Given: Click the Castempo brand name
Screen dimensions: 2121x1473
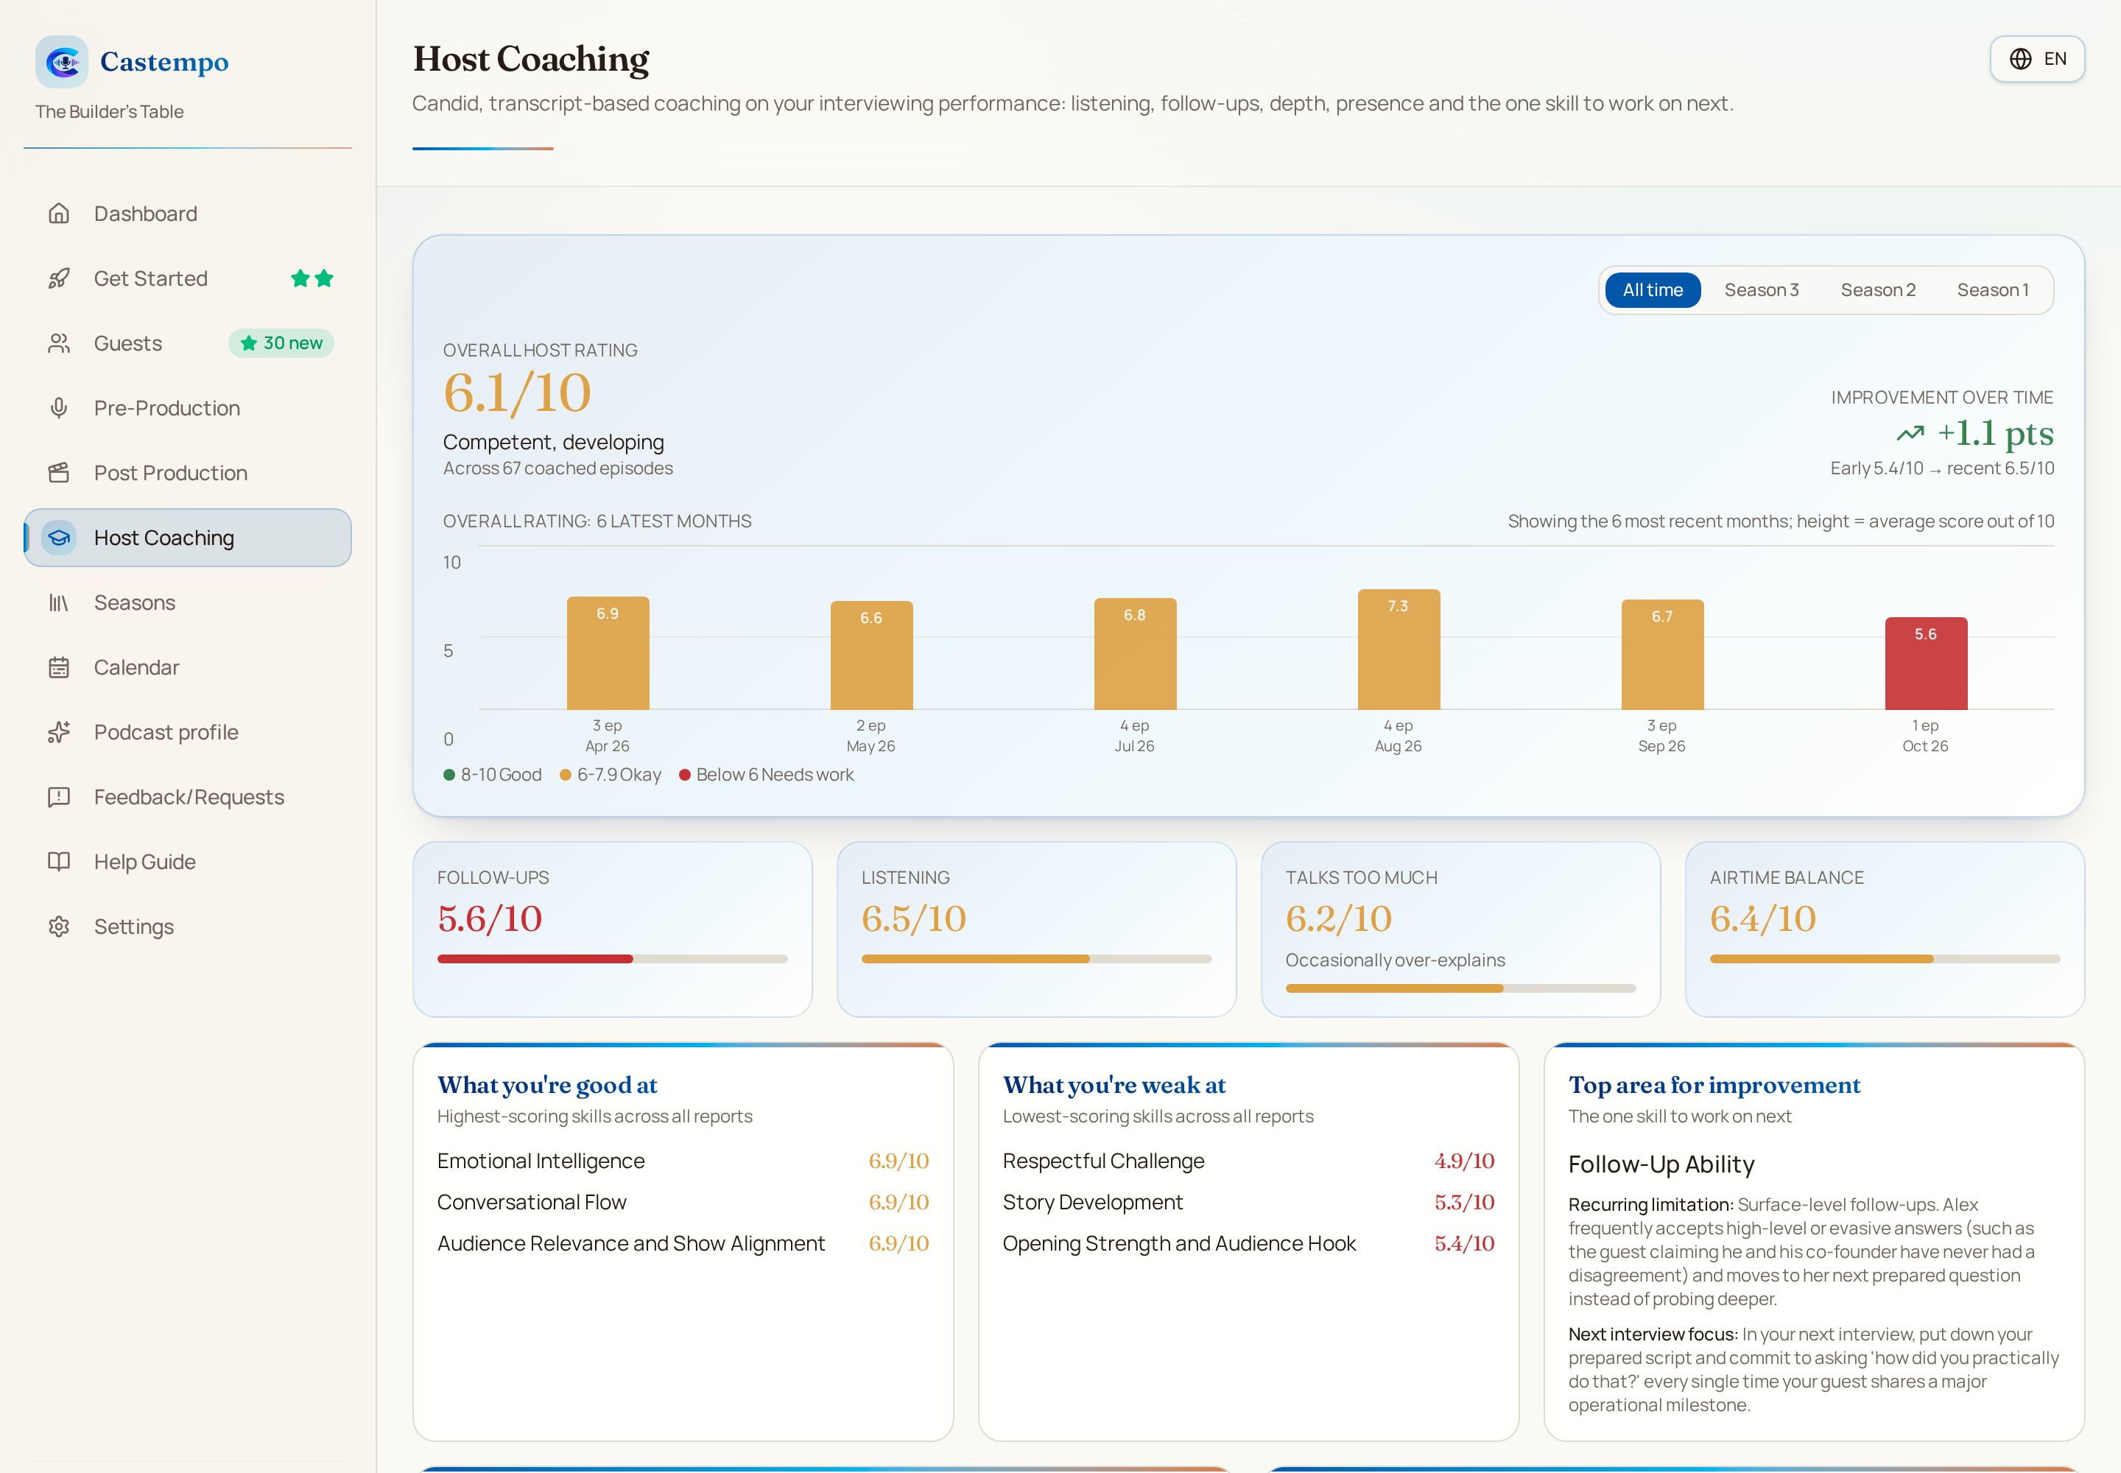Looking at the screenshot, I should (164, 62).
